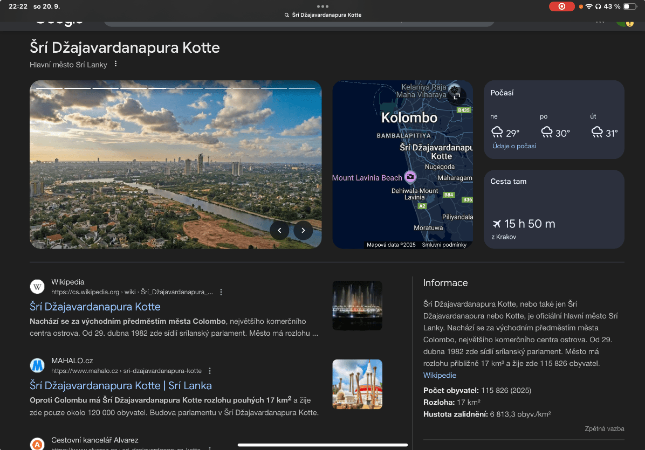Click the MAHALO.cz site favicon
Viewport: 645px width, 450px height.
pos(37,365)
